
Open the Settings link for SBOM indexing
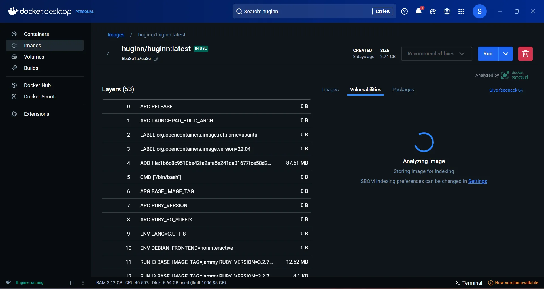pyautogui.click(x=477, y=181)
